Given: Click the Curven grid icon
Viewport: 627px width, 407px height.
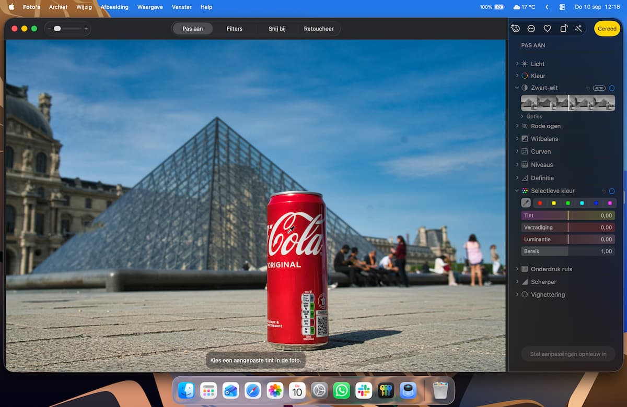Looking at the screenshot, I should [525, 151].
